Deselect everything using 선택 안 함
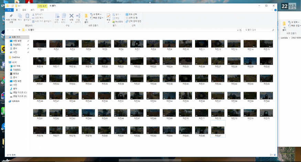The height and width of the screenshot is (162, 301). click(x=132, y=18)
